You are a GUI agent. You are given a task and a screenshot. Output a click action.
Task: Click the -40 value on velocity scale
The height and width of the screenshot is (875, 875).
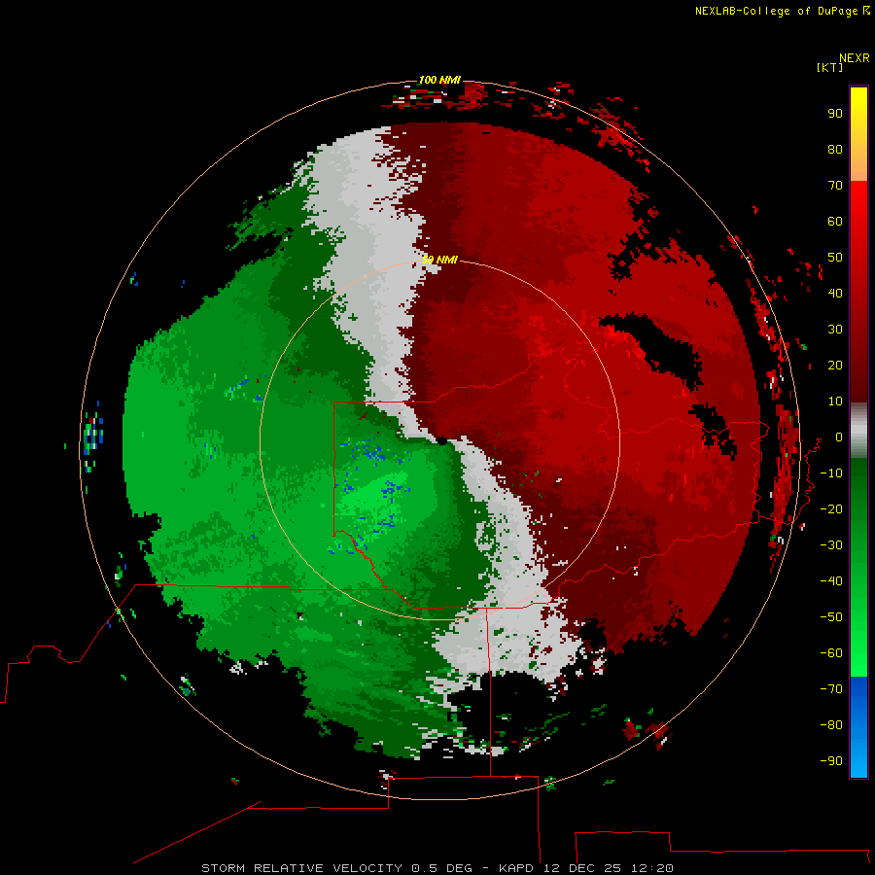pos(831,581)
